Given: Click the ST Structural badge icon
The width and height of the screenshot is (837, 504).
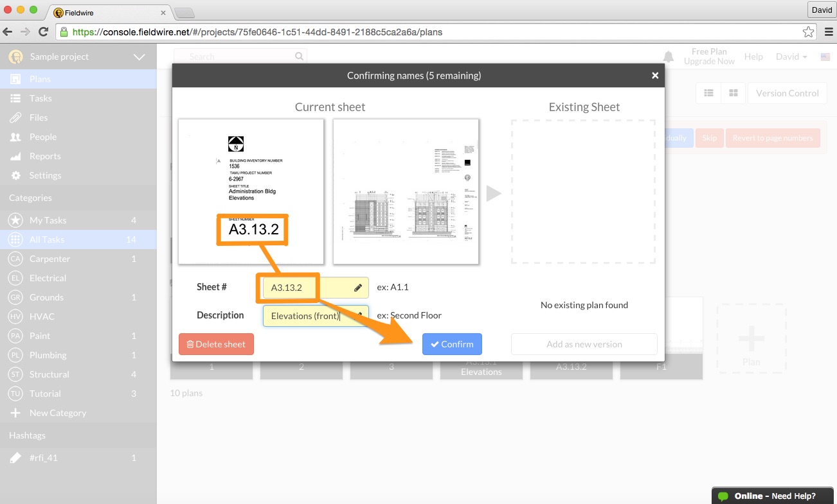Looking at the screenshot, I should (15, 374).
